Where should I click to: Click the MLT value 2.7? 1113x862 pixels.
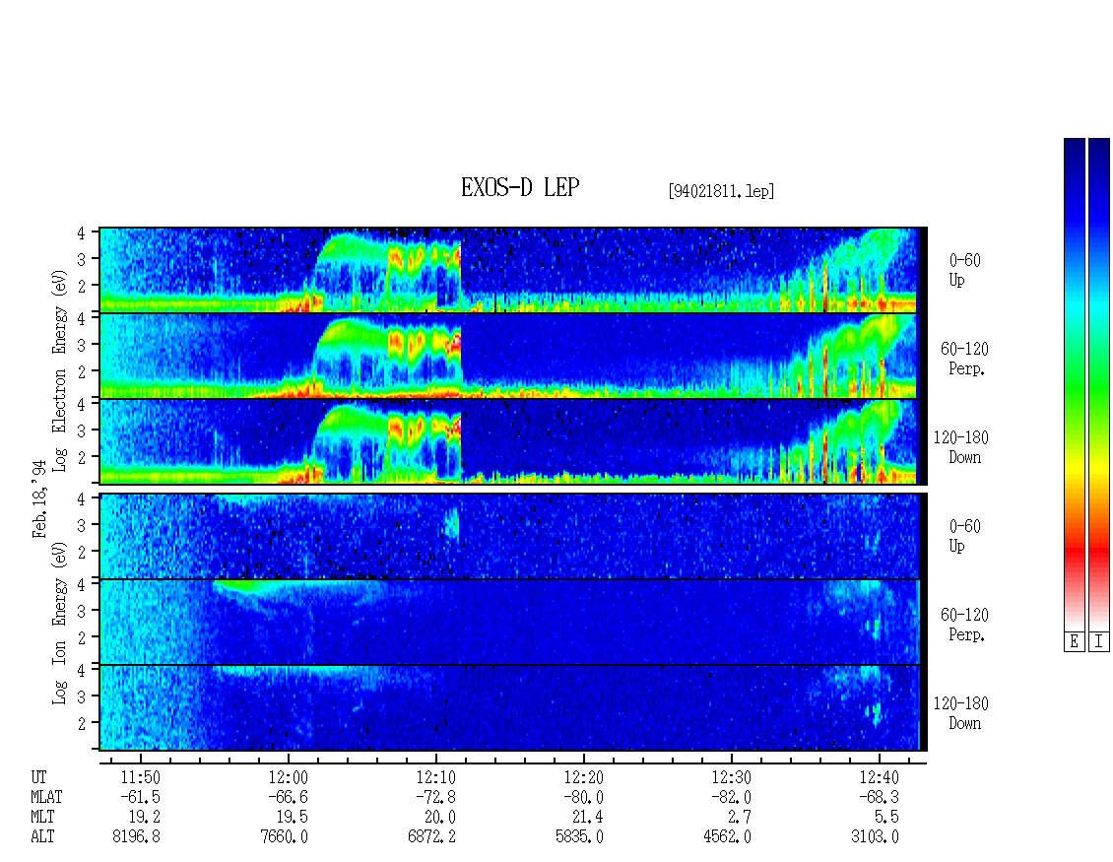point(740,818)
